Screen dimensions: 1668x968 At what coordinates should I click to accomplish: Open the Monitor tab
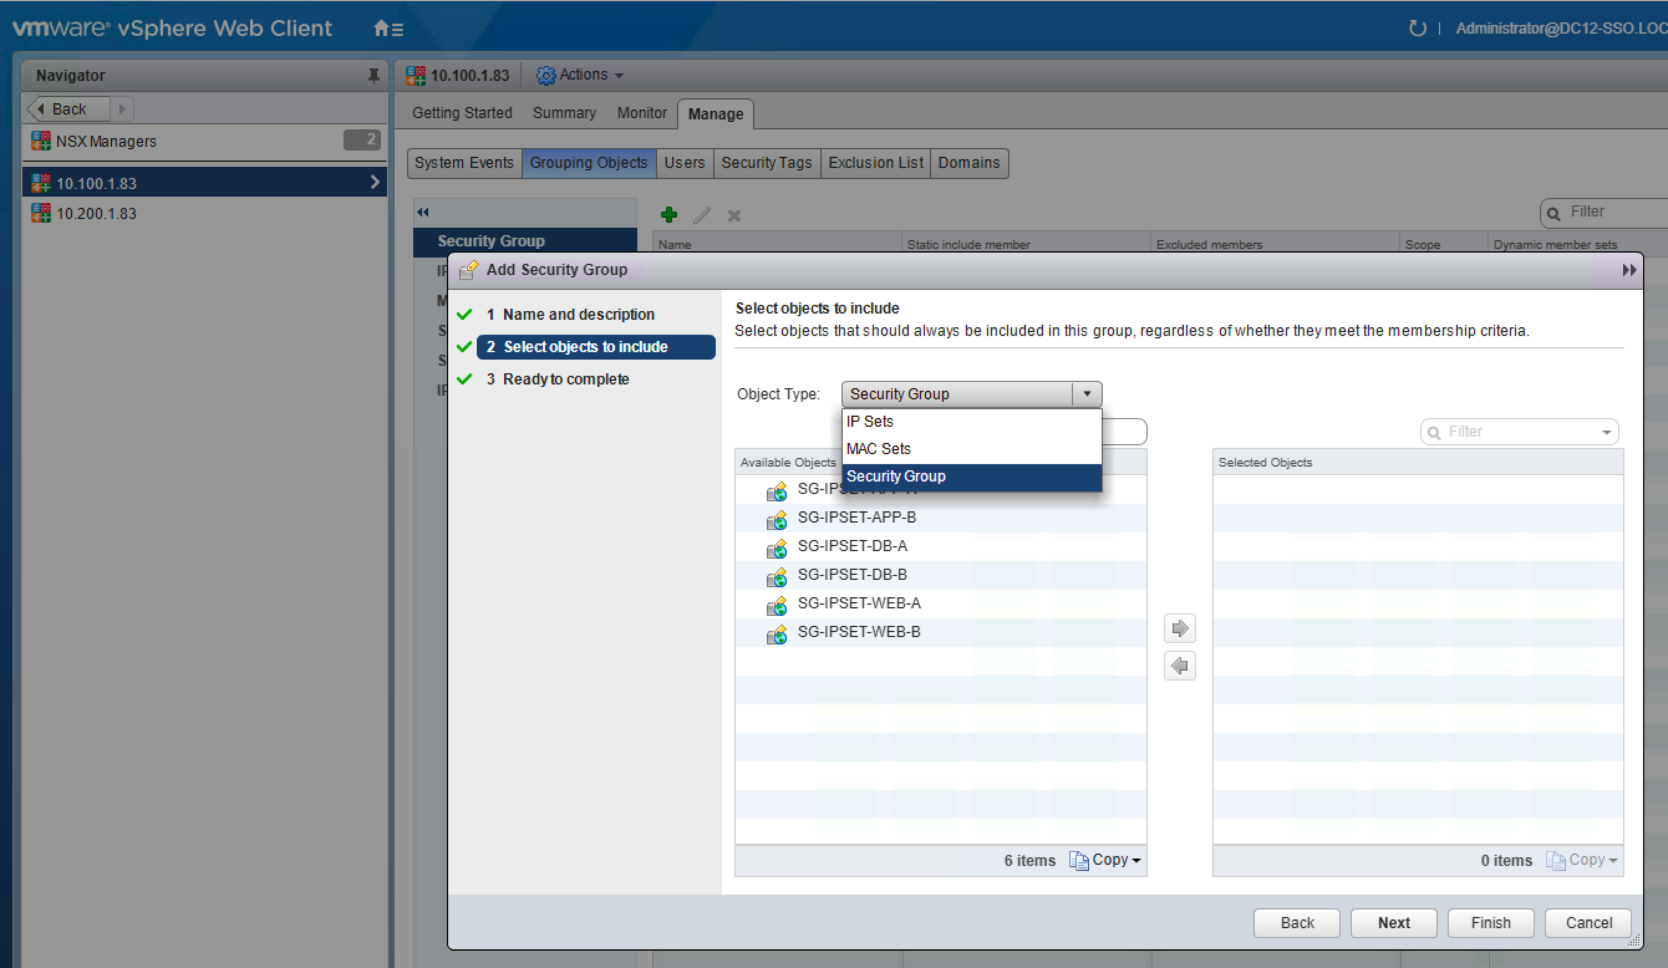tap(642, 113)
